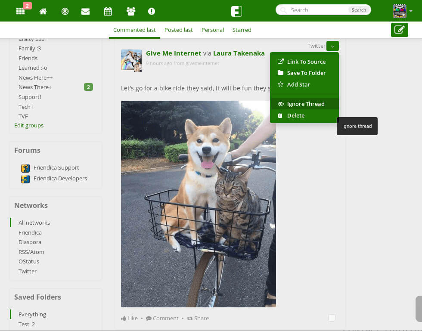Collapse the post options chevron dropdown
Screen dimensions: 422x331
click(x=332, y=46)
